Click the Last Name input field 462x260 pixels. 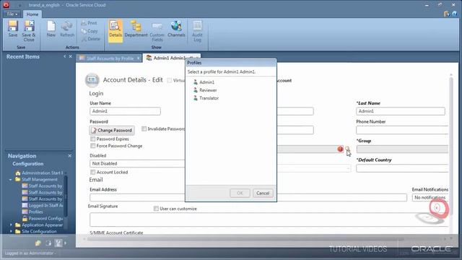pyautogui.click(x=401, y=111)
